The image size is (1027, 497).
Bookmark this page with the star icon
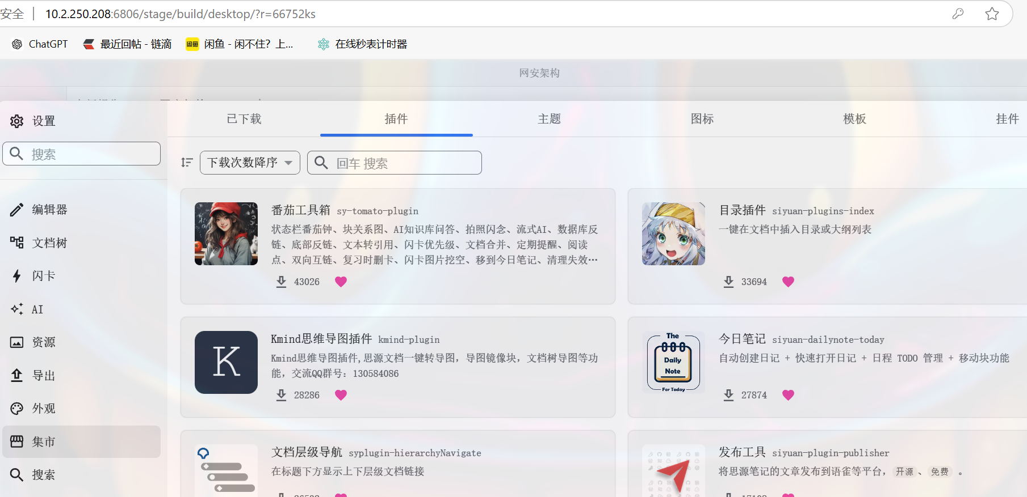tap(992, 14)
